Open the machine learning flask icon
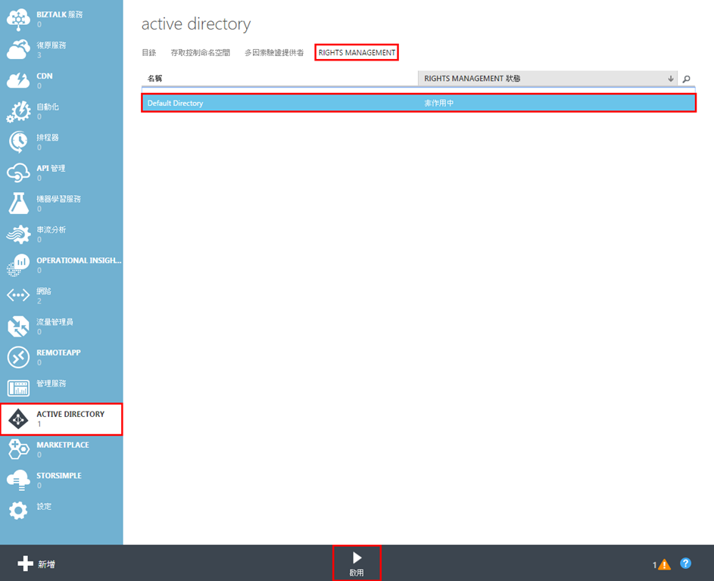Viewport: 714px width, 581px height. pyautogui.click(x=18, y=204)
